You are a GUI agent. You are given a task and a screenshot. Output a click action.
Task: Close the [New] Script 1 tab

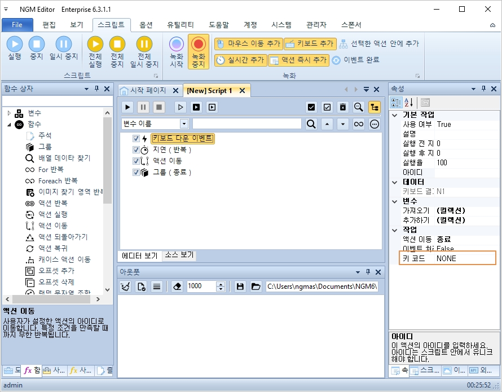pyautogui.click(x=243, y=91)
